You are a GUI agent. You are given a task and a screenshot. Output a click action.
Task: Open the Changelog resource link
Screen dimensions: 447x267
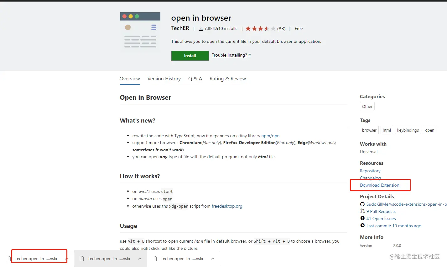tap(370, 178)
